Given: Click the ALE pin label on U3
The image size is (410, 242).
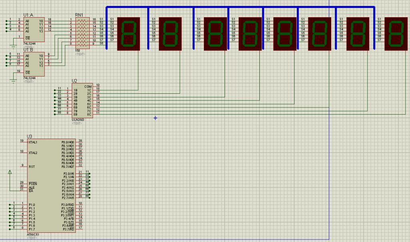Looking at the screenshot, I should pos(32,188).
